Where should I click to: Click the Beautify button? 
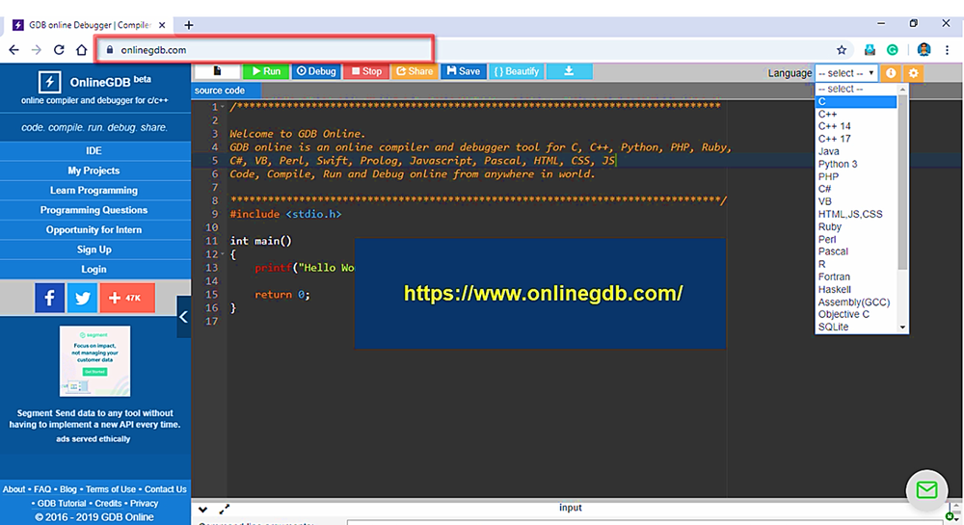pos(517,71)
